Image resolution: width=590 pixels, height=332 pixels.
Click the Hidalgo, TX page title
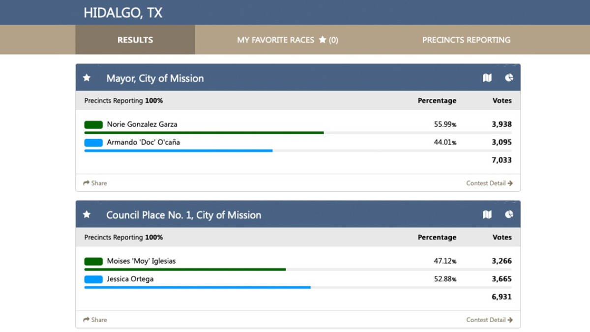tap(123, 13)
